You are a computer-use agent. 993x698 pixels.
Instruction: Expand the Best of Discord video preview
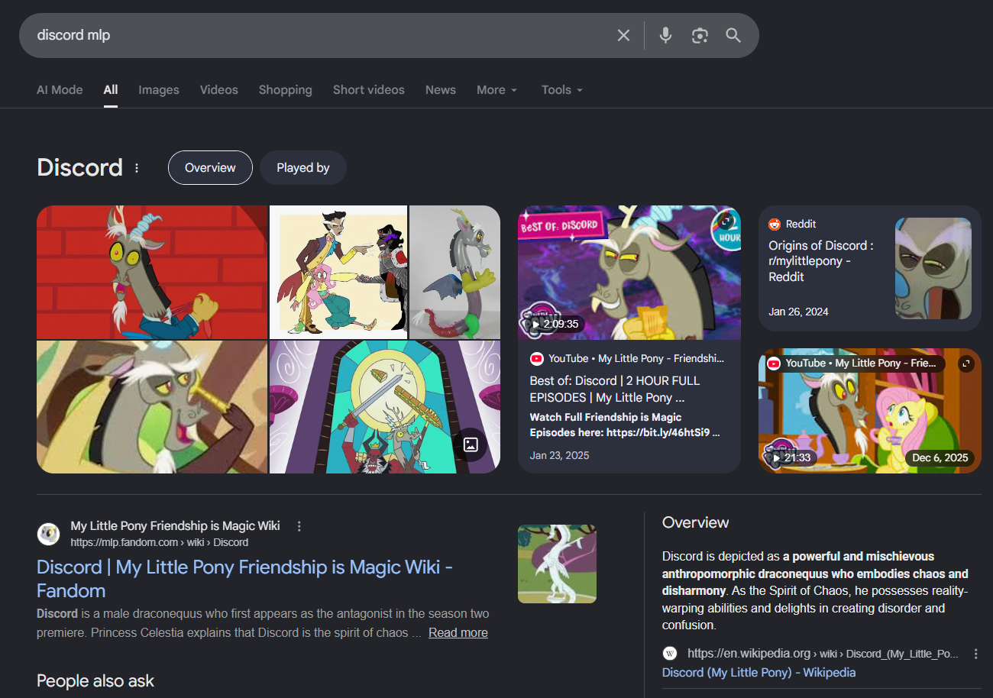(x=725, y=221)
